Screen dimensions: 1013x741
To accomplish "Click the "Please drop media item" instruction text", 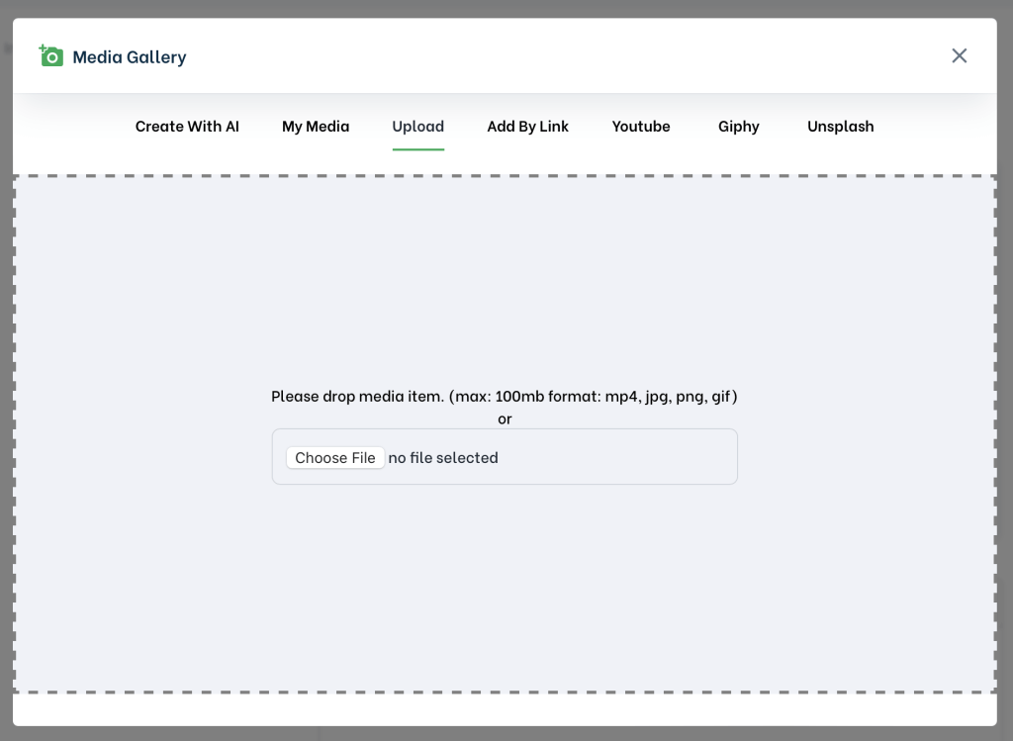I will 505,396.
